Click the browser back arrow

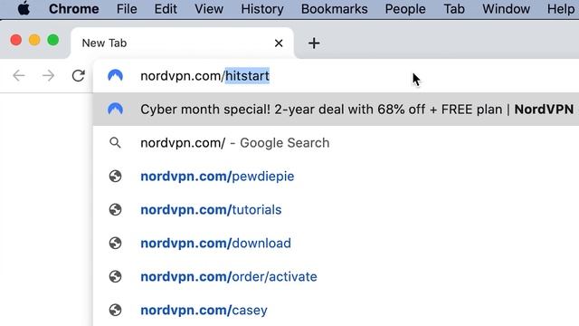18,76
